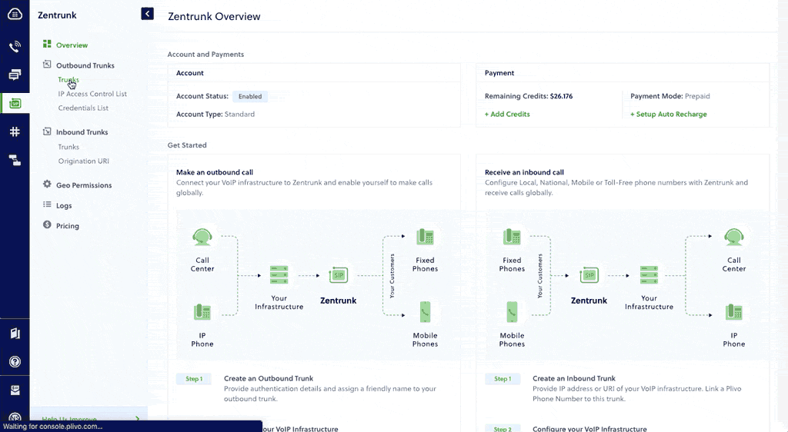Click the Enabled account status badge

tap(250, 96)
